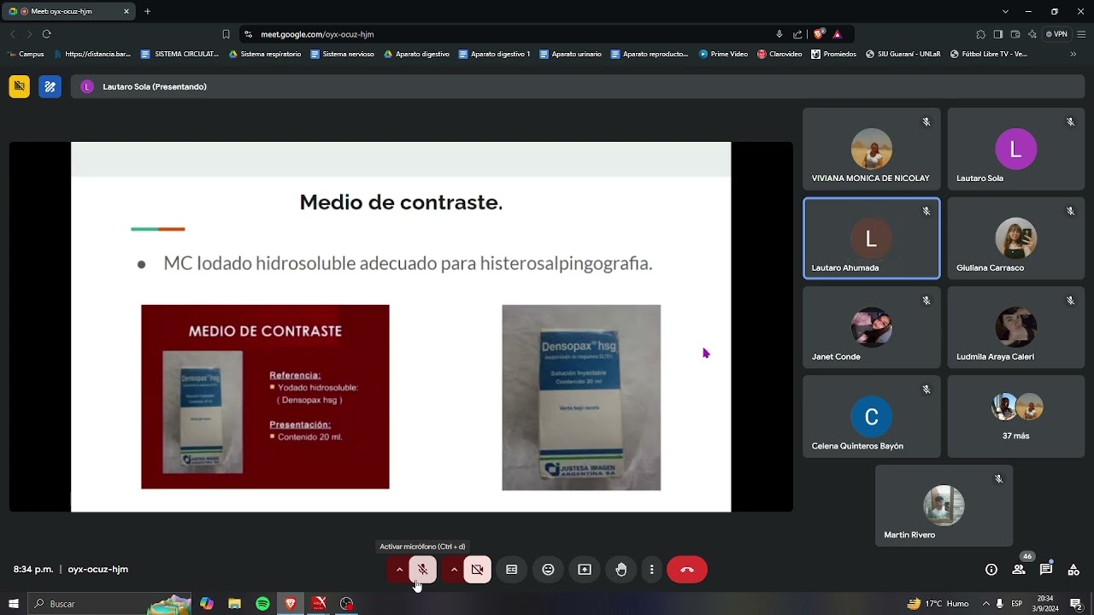Open chat with everyone icon
Image resolution: width=1094 pixels, height=615 pixels.
pyautogui.click(x=1046, y=570)
